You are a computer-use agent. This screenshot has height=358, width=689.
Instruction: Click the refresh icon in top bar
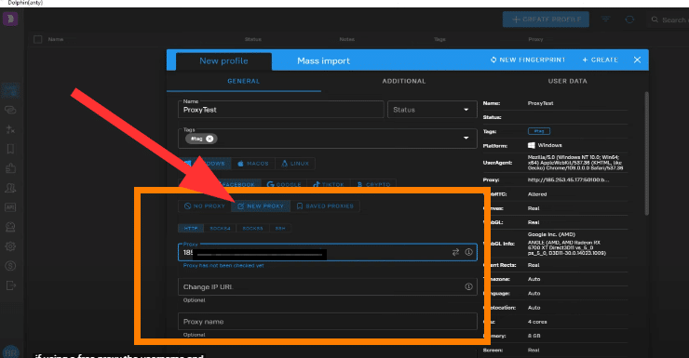click(629, 20)
